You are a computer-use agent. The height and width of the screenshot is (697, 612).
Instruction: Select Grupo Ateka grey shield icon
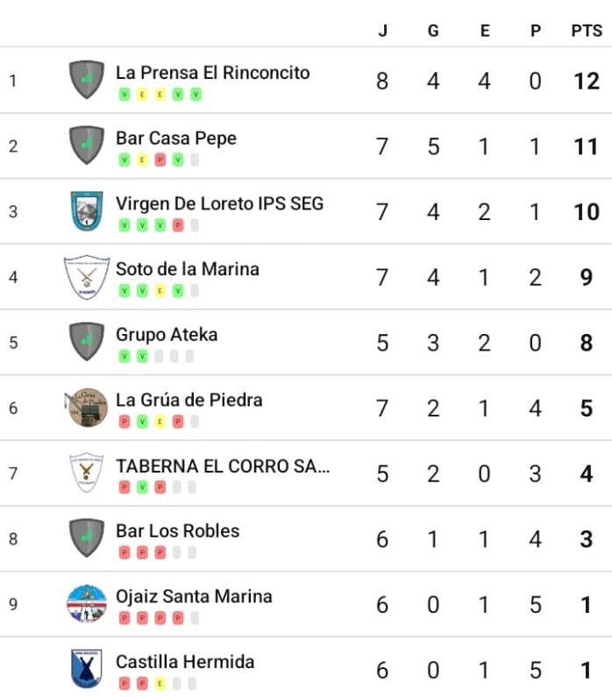coord(87,341)
